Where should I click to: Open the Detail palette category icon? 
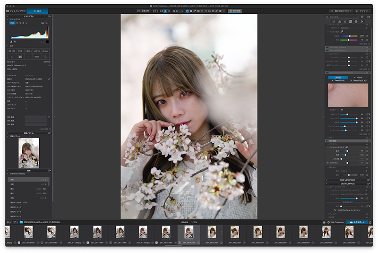coord(345,21)
